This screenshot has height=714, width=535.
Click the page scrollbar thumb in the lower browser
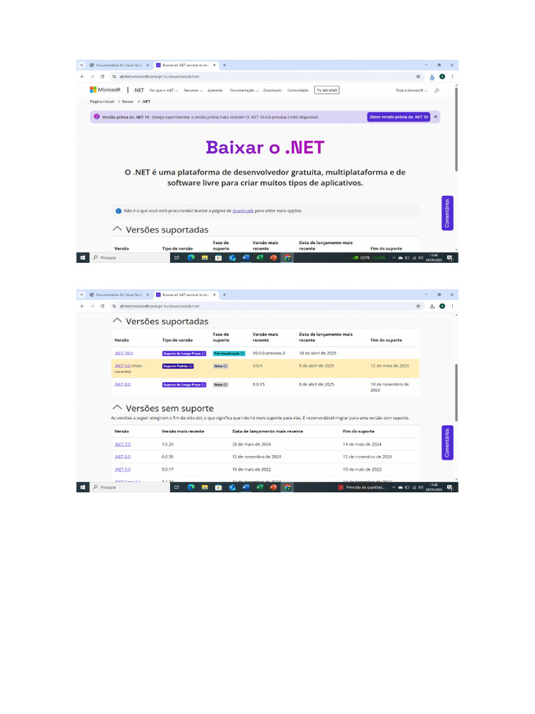tap(456, 393)
